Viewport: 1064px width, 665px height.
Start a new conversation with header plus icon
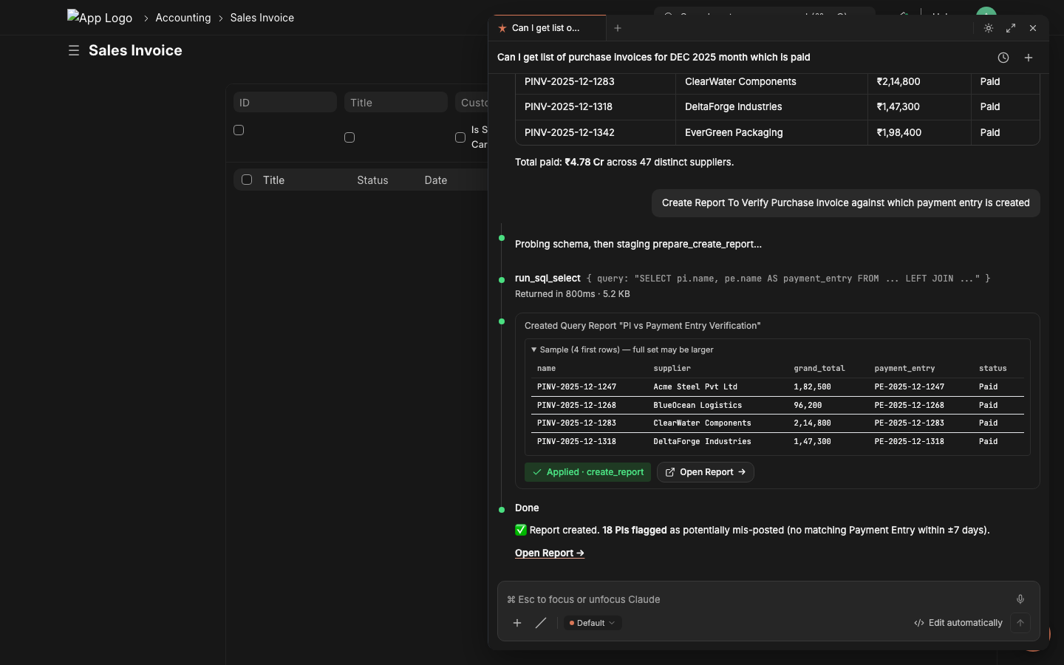[1029, 58]
